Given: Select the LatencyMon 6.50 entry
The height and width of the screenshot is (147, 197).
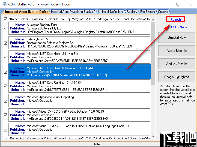Looking at the screenshot, I should click(79, 43).
